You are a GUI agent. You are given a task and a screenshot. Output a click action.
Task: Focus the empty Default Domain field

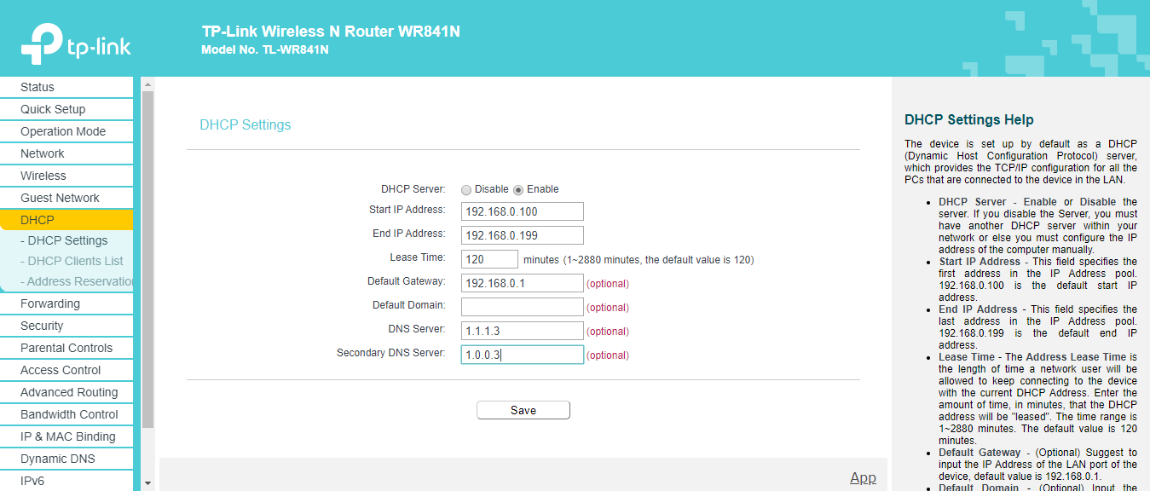click(x=522, y=307)
